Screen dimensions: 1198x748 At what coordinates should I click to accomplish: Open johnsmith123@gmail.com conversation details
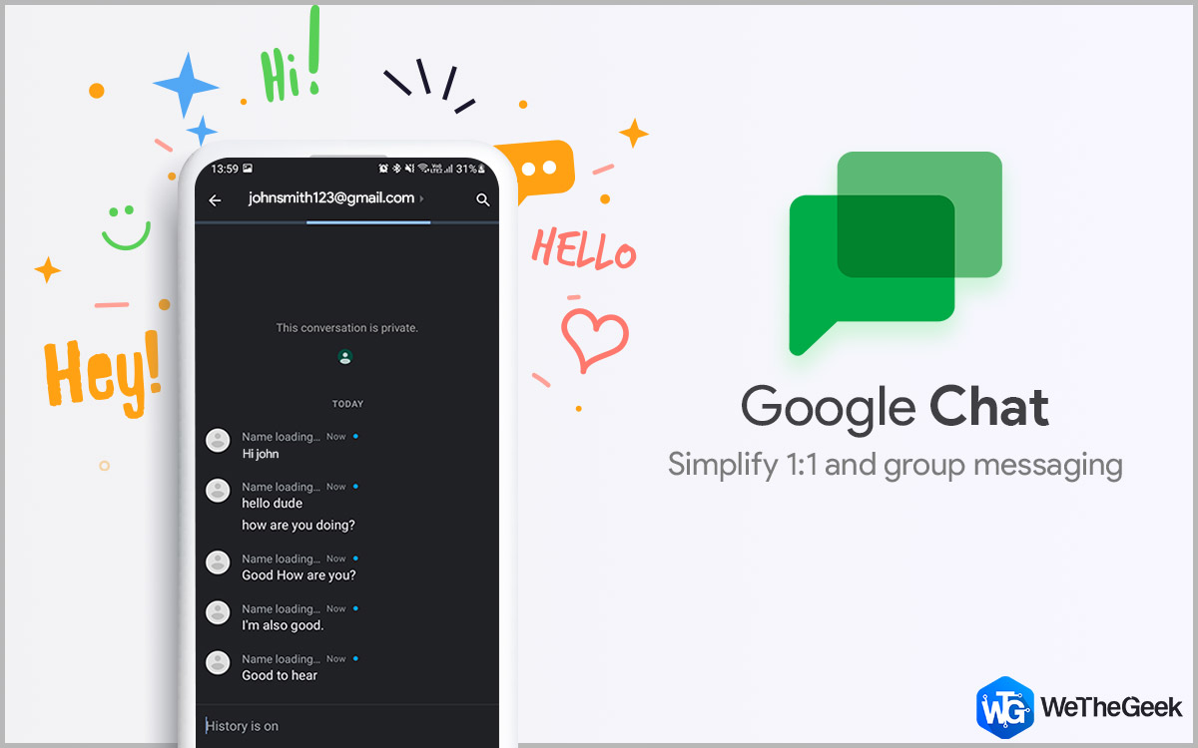point(330,198)
